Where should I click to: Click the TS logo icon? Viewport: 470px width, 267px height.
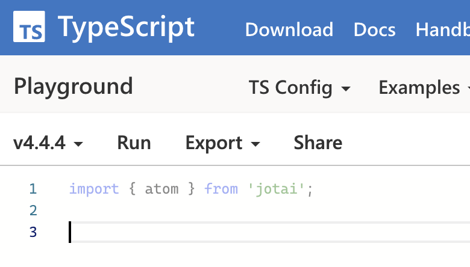[x=29, y=26]
